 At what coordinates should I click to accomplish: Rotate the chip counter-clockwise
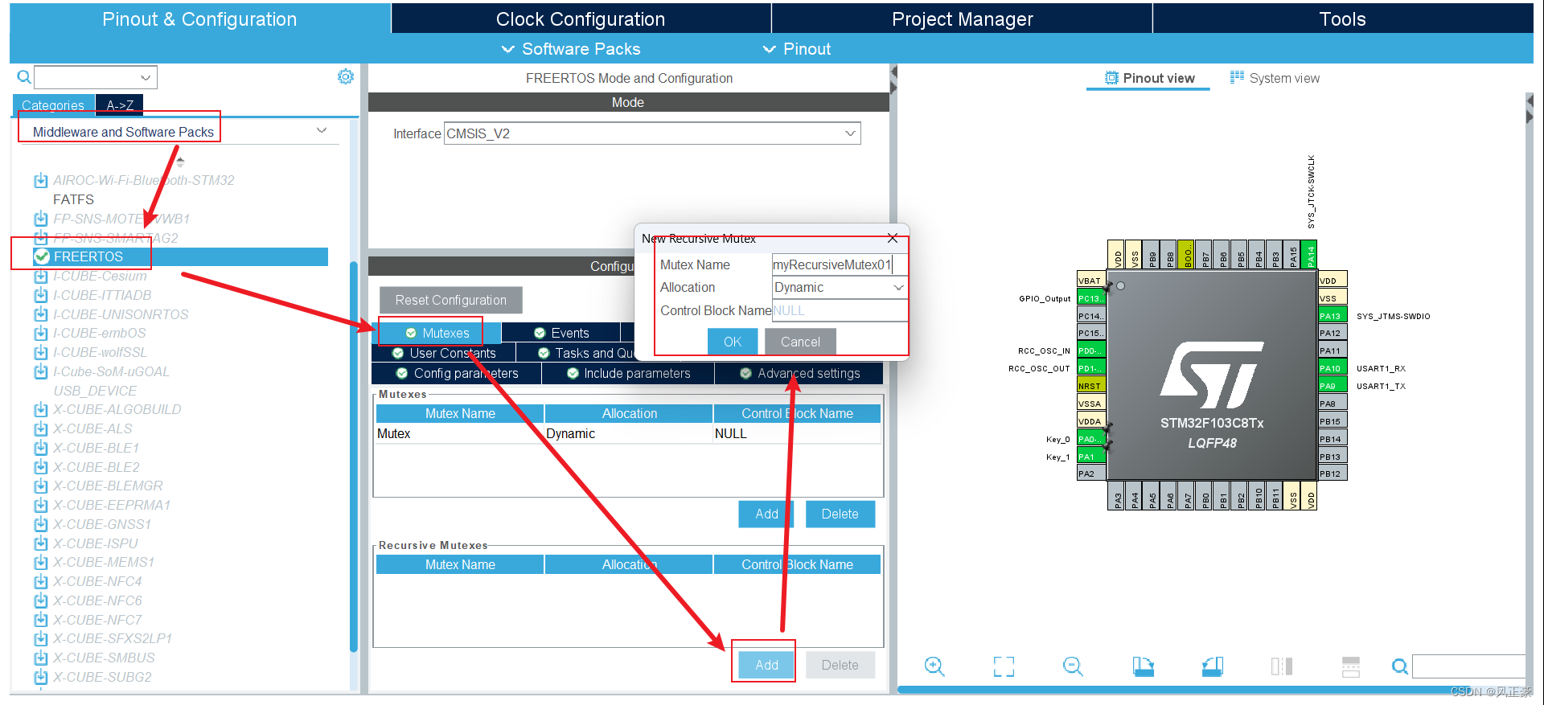[1213, 666]
